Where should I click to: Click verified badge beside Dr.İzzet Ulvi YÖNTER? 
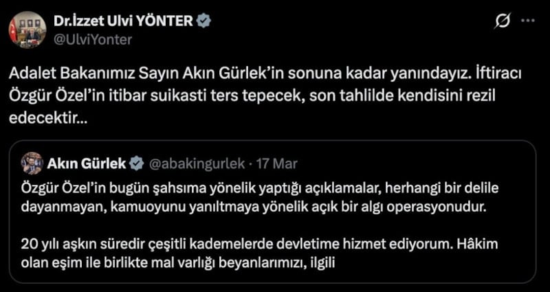(x=203, y=21)
